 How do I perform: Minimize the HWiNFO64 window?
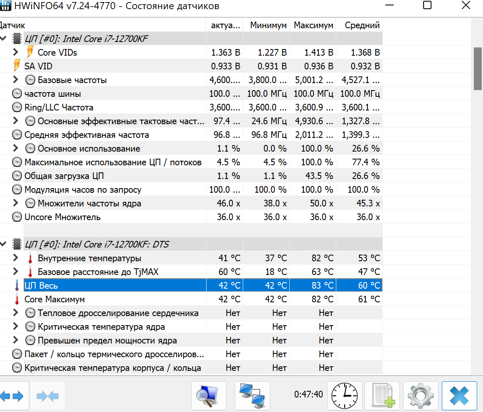[x=389, y=5]
